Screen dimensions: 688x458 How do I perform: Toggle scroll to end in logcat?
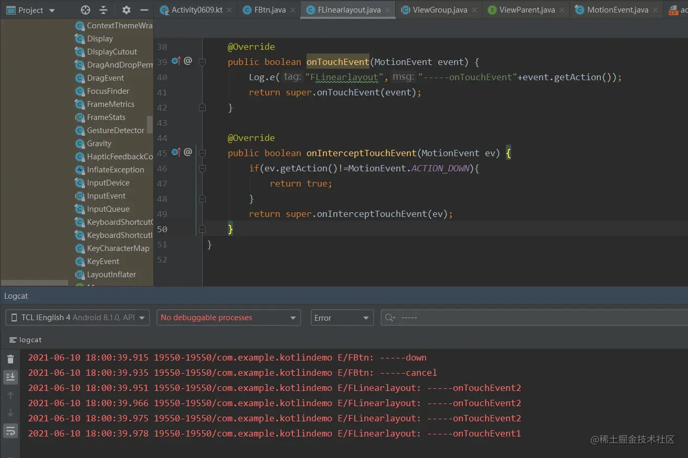pyautogui.click(x=10, y=377)
